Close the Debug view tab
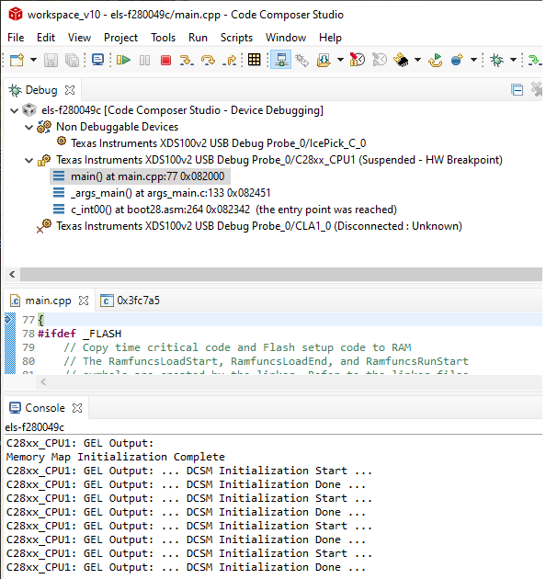This screenshot has width=546, height=579. 70,90
